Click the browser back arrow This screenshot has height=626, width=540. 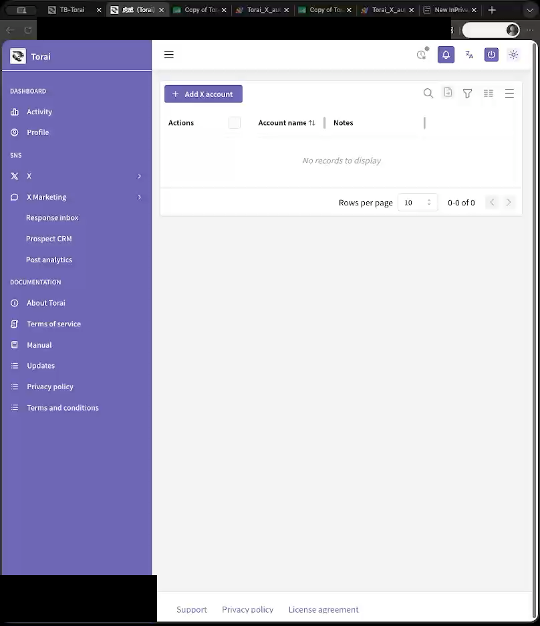11,30
